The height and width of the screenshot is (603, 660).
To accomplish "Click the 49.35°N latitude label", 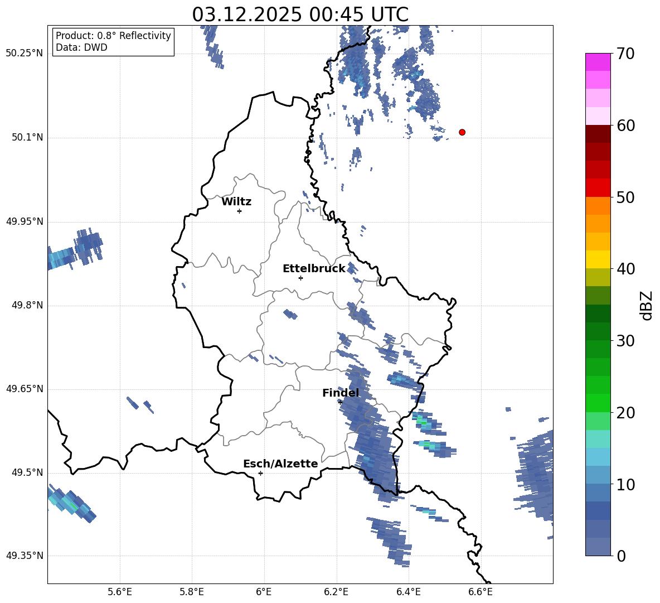I will pos(25,556).
